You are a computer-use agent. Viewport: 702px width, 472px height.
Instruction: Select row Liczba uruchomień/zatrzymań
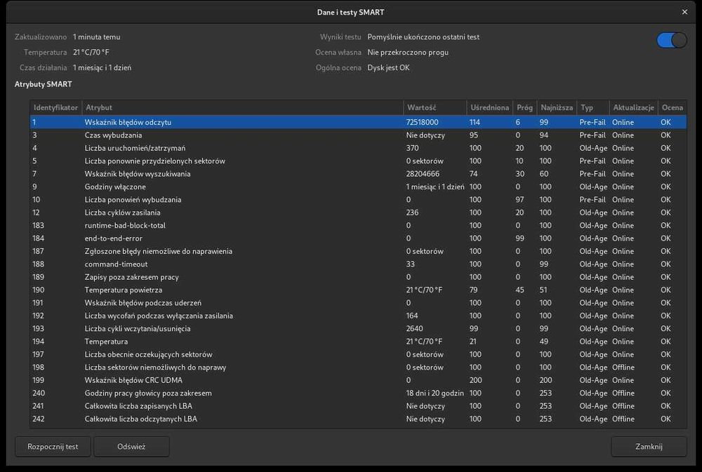pyautogui.click(x=358, y=148)
